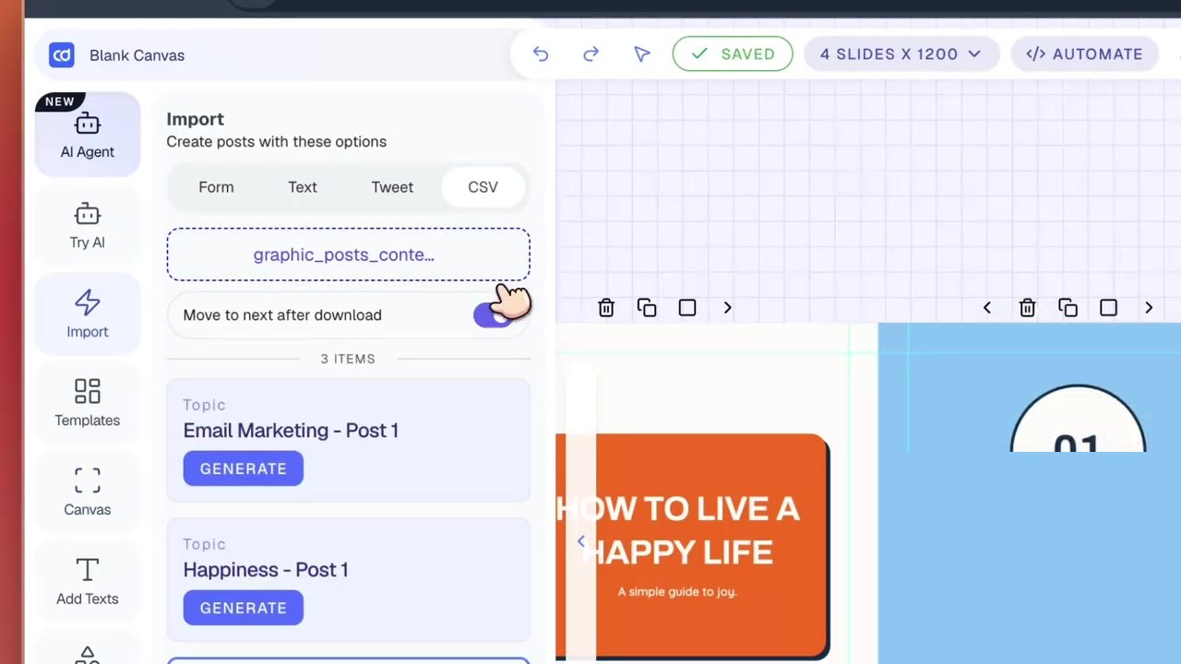This screenshot has height=664, width=1181.
Task: Select the HOW TO LIVE A HAPPY LIFE heading
Action: point(678,530)
